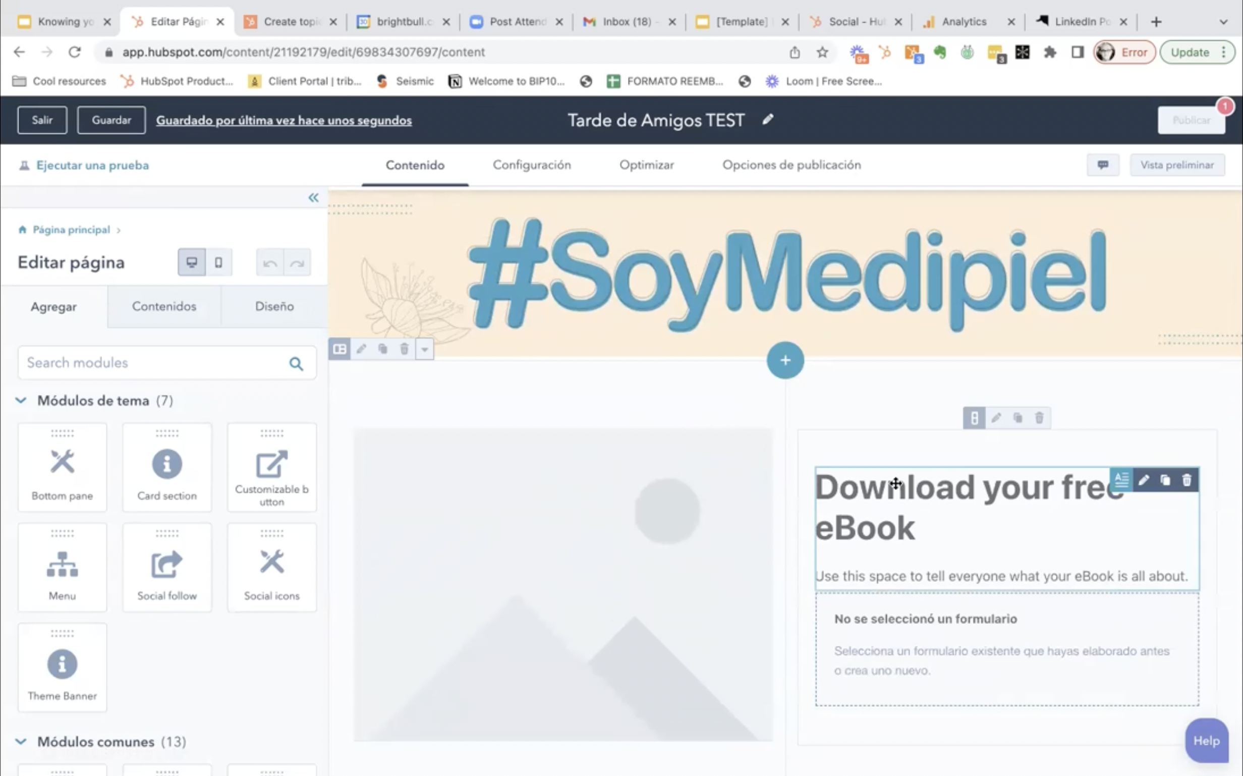Open the Configuración tab
The image size is (1243, 776).
coord(532,165)
